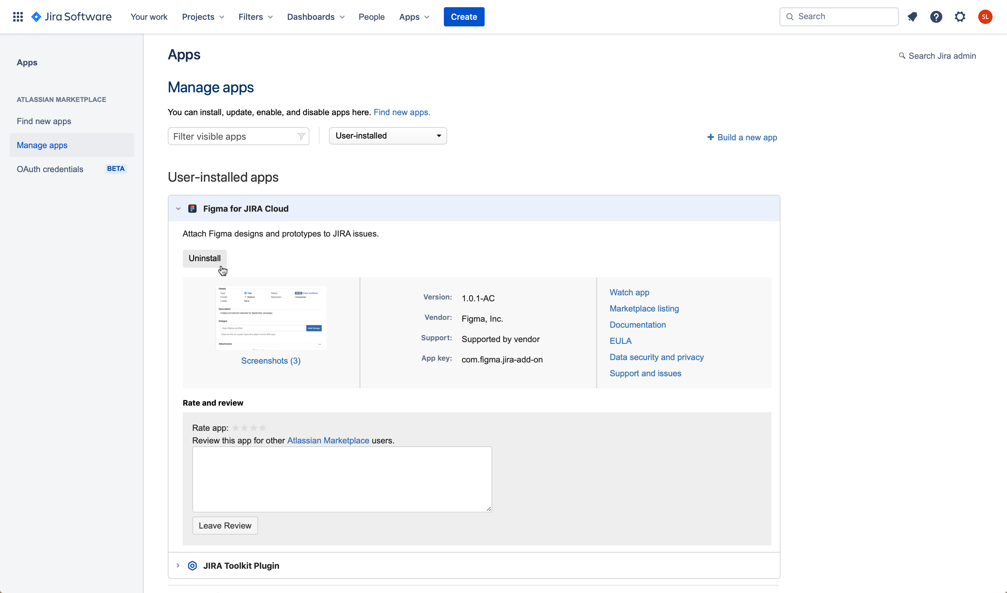This screenshot has height=593, width=1007.
Task: Click the Uninstall button
Action: [x=205, y=258]
